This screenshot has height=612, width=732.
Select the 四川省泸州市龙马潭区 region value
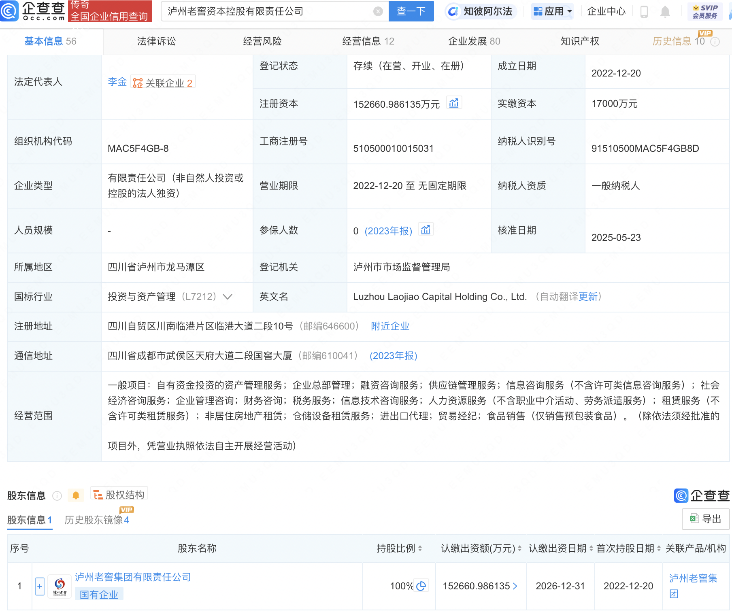tap(156, 267)
